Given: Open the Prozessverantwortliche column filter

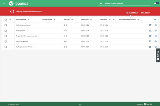Looking at the screenshot, I should click(x=138, y=20).
